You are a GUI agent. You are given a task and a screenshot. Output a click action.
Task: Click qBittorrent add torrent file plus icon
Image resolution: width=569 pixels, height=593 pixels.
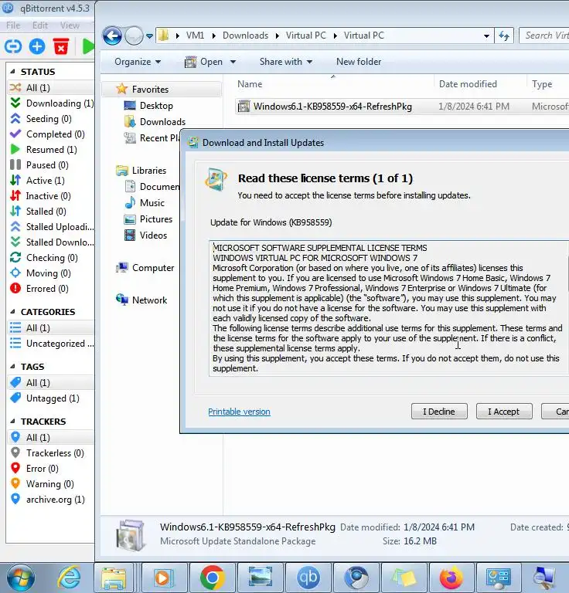coord(37,46)
